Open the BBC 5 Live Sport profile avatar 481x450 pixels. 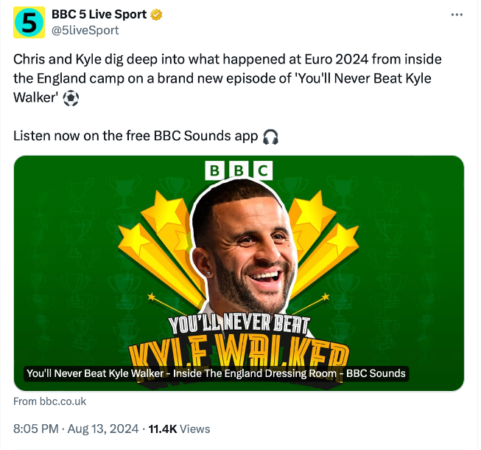[x=29, y=24]
